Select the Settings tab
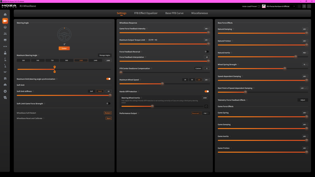This screenshot has height=177, width=315. click(122, 13)
